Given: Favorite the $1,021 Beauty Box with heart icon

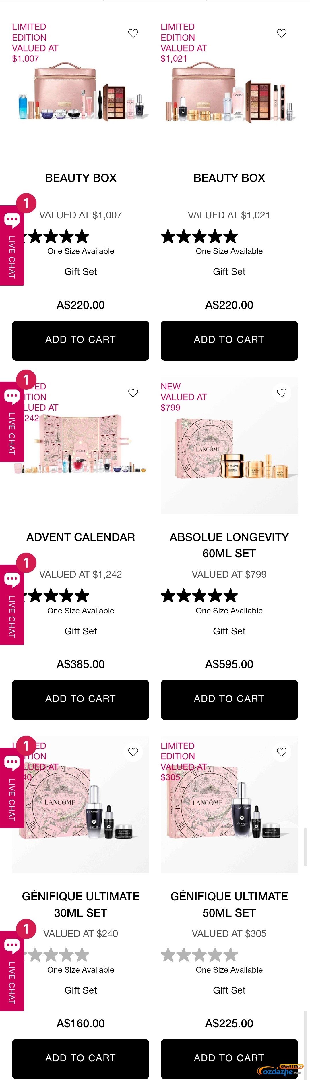Looking at the screenshot, I should click(282, 34).
